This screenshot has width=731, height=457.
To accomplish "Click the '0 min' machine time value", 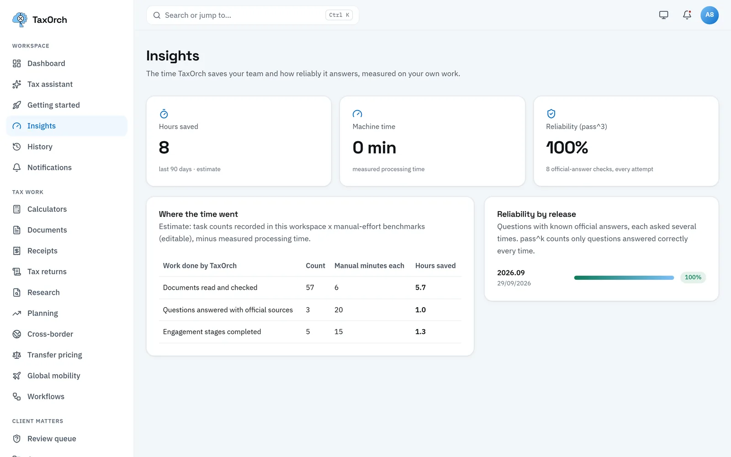I will [374, 148].
